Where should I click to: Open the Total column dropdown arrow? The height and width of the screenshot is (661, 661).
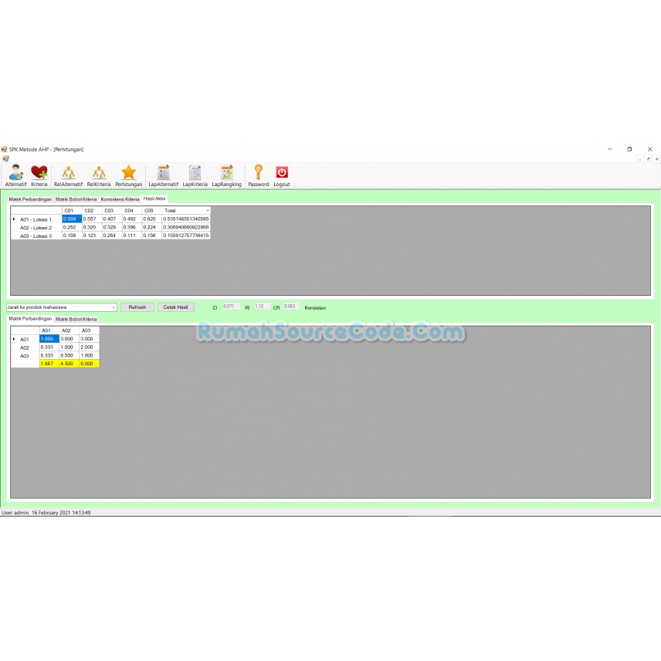click(207, 210)
